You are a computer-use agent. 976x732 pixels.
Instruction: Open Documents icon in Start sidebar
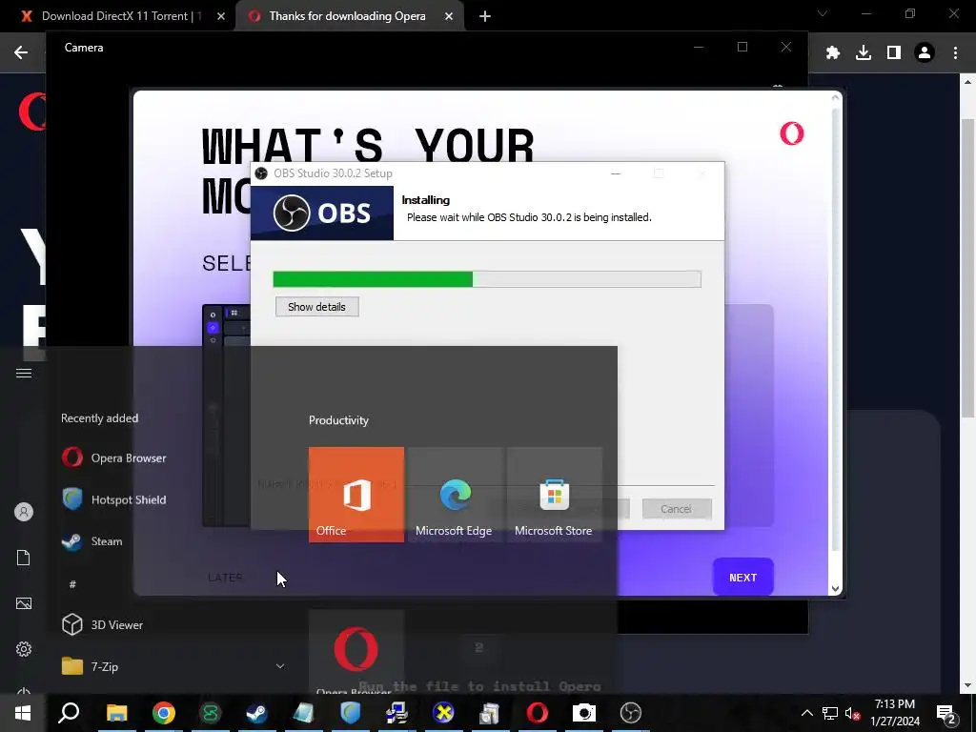(24, 558)
